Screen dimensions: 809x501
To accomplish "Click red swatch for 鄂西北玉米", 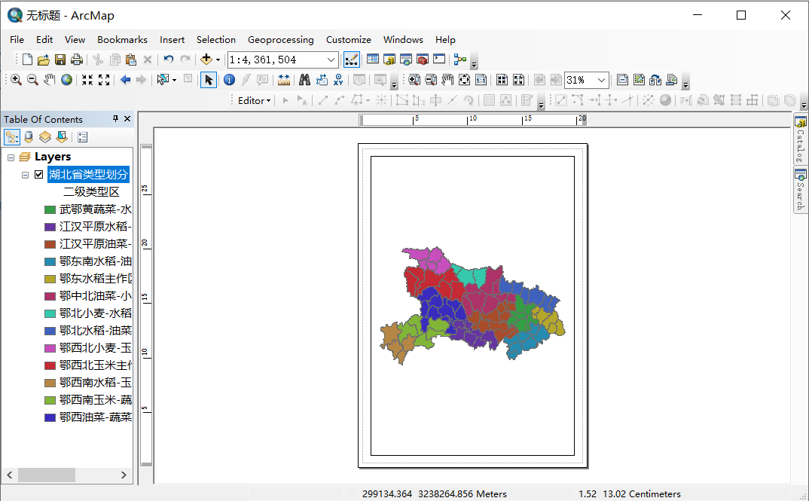I will click(50, 365).
